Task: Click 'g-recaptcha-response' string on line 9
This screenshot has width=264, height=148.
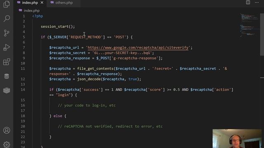Action: pos(135,58)
